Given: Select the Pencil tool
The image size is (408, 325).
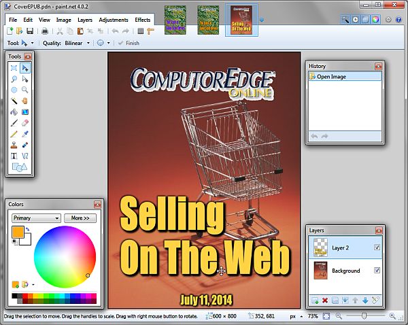Looking at the screenshot, I should [x=14, y=134].
